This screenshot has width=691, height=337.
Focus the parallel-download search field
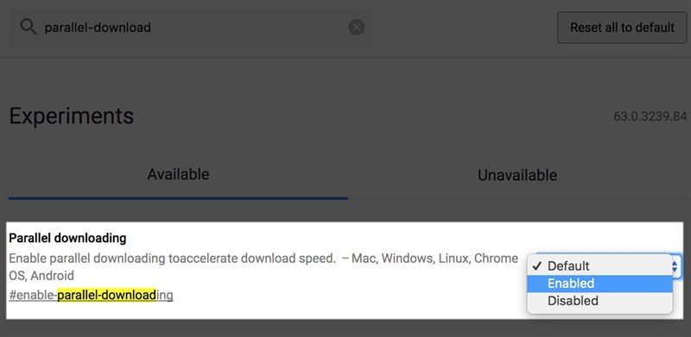coord(191,28)
